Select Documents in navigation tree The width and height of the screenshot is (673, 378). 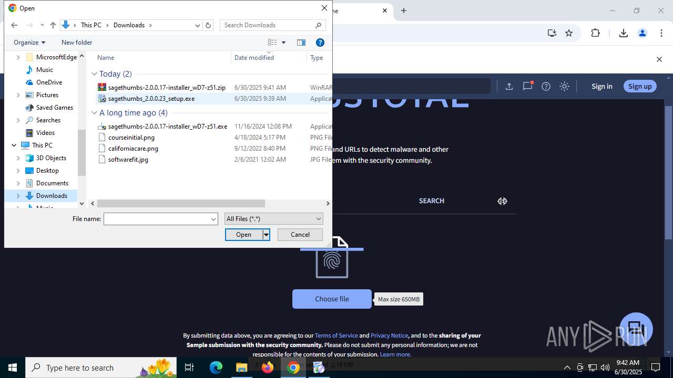[x=52, y=183]
